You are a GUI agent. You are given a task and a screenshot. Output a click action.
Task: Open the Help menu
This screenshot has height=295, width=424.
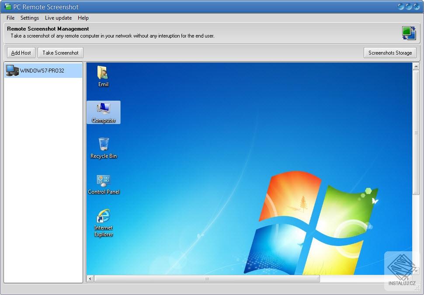(x=83, y=18)
